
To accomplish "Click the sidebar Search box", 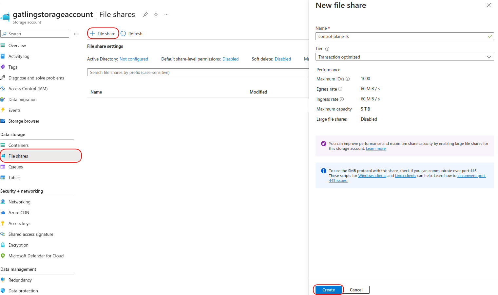I will [x=35, y=34].
